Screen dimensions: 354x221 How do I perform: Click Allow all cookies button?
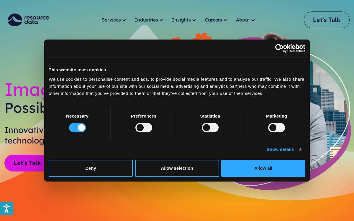click(x=263, y=168)
